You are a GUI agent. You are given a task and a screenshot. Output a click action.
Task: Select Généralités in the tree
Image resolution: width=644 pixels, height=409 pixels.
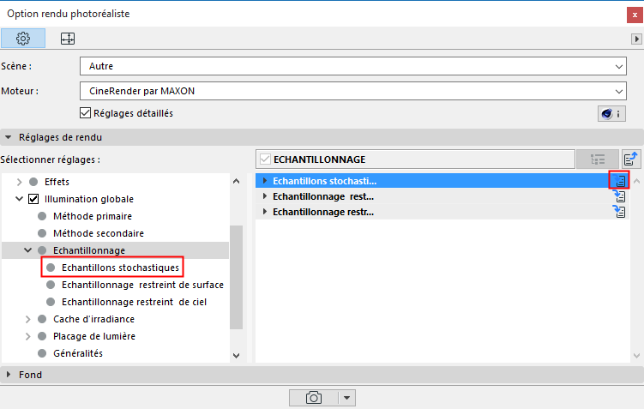pyautogui.click(x=78, y=353)
